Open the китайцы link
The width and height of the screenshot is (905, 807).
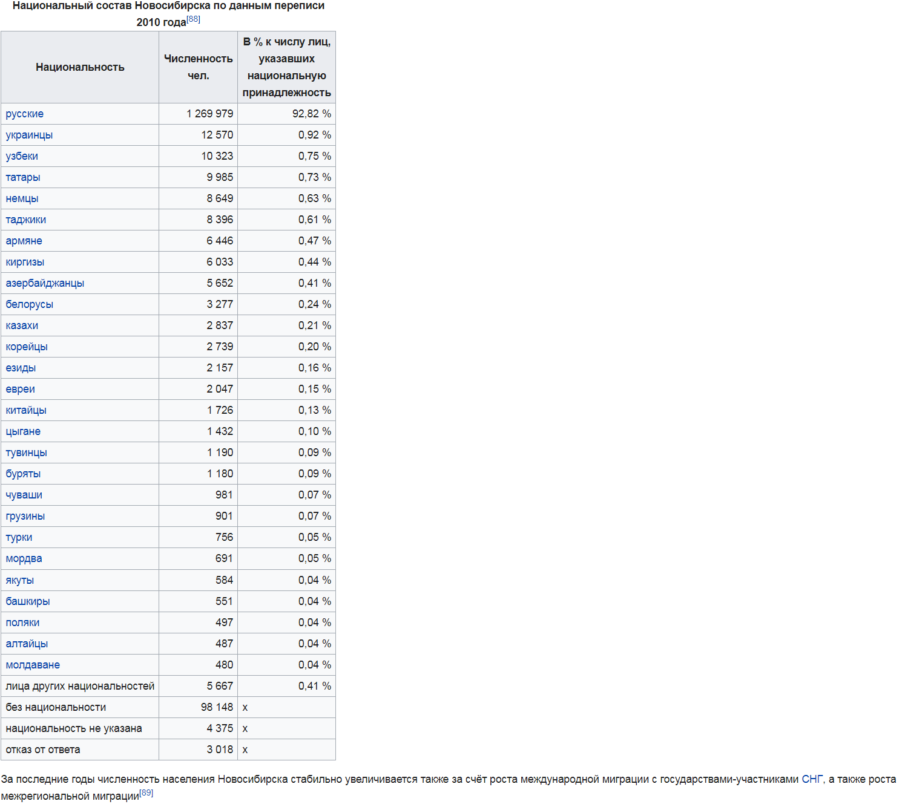(26, 410)
